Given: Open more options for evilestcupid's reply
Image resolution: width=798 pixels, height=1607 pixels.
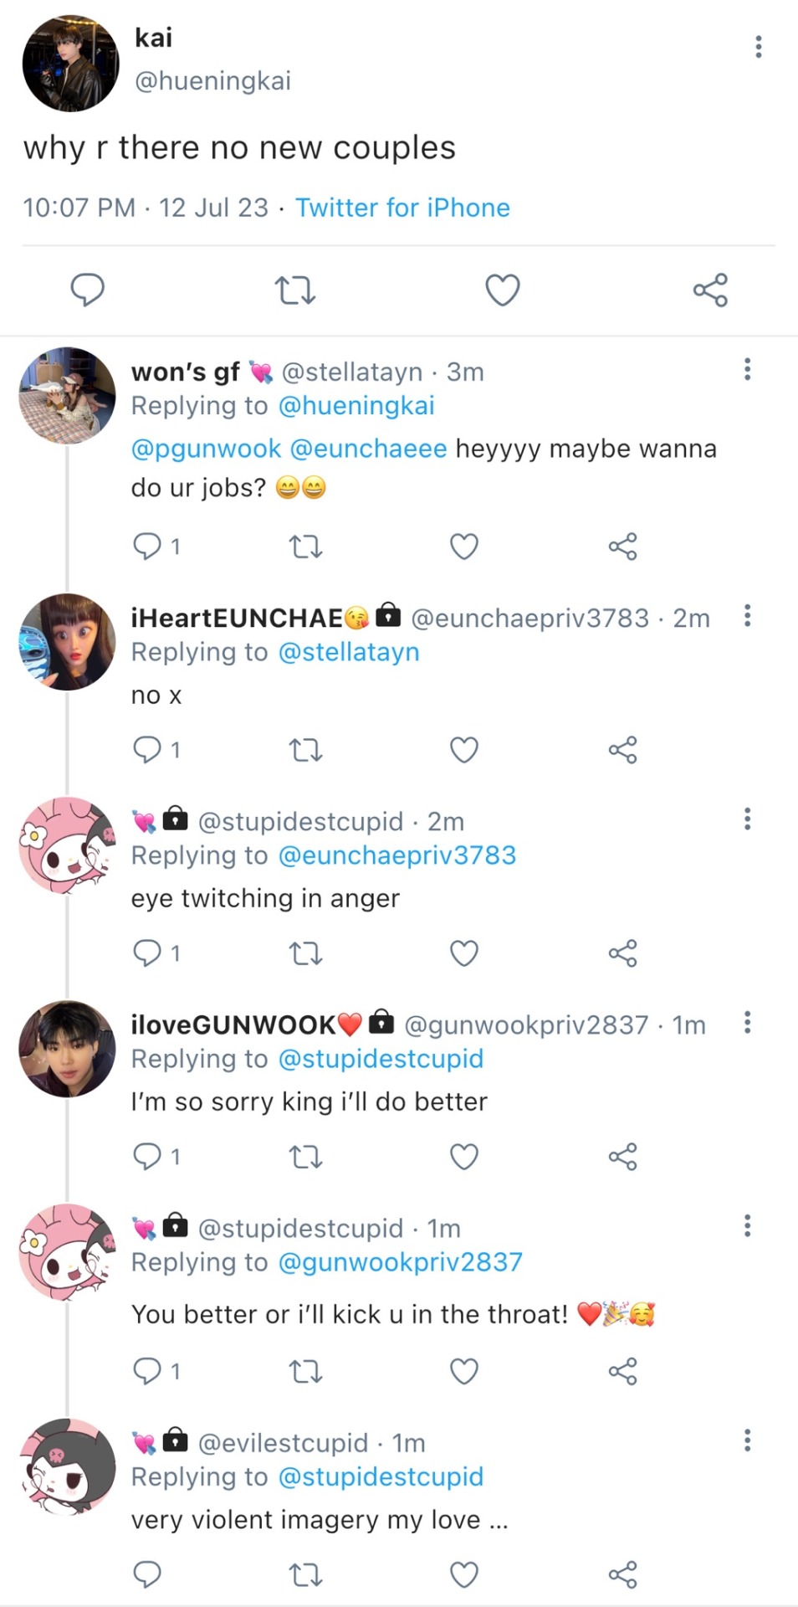Looking at the screenshot, I should (x=747, y=1440).
